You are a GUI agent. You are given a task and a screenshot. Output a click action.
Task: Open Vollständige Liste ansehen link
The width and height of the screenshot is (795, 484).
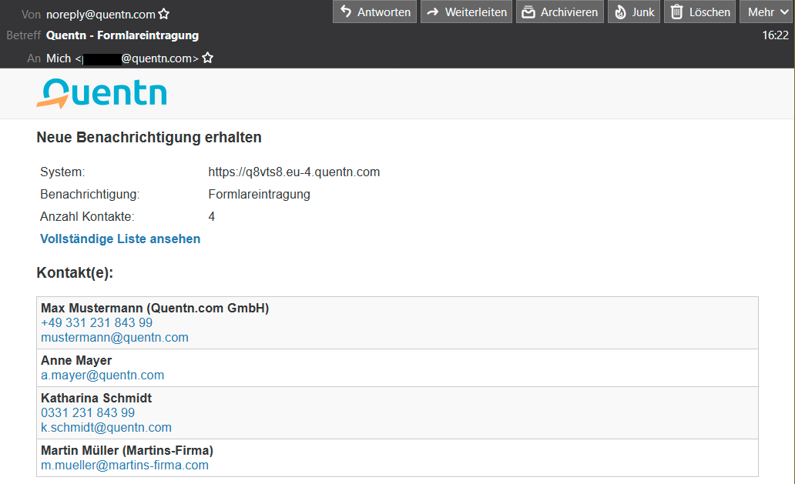click(x=120, y=239)
